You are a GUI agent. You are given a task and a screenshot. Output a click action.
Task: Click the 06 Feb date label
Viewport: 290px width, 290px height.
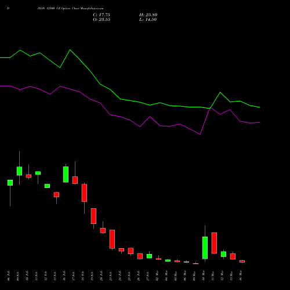9,275
